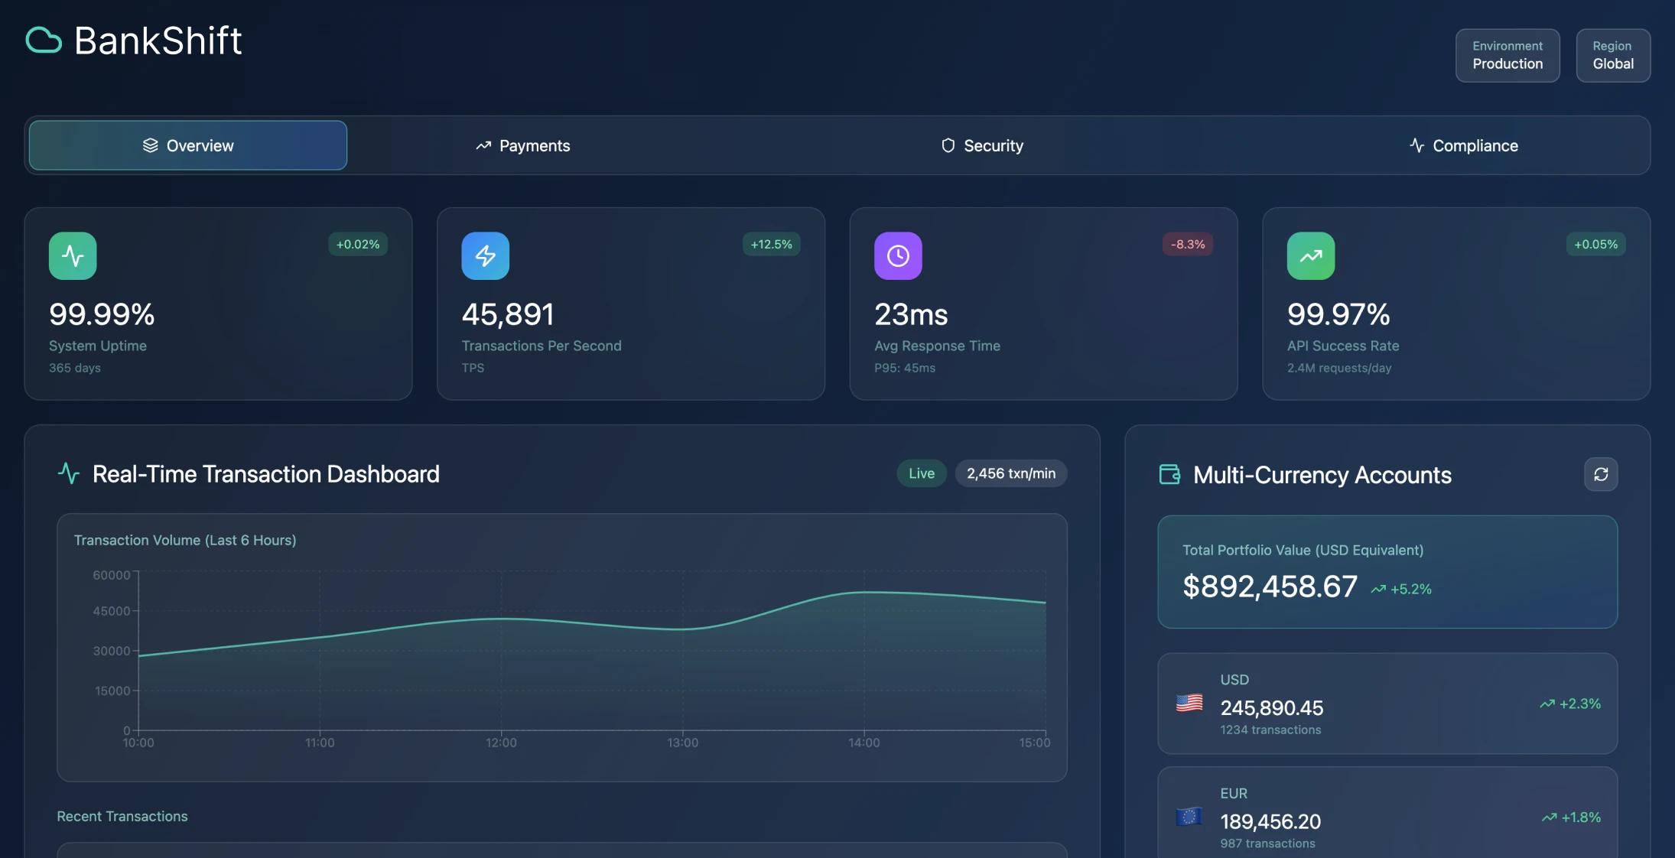Switch to the Security tab
The height and width of the screenshot is (858, 1675).
click(x=982, y=145)
